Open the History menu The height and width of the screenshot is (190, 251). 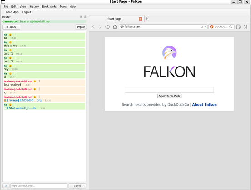pyautogui.click(x=34, y=6)
